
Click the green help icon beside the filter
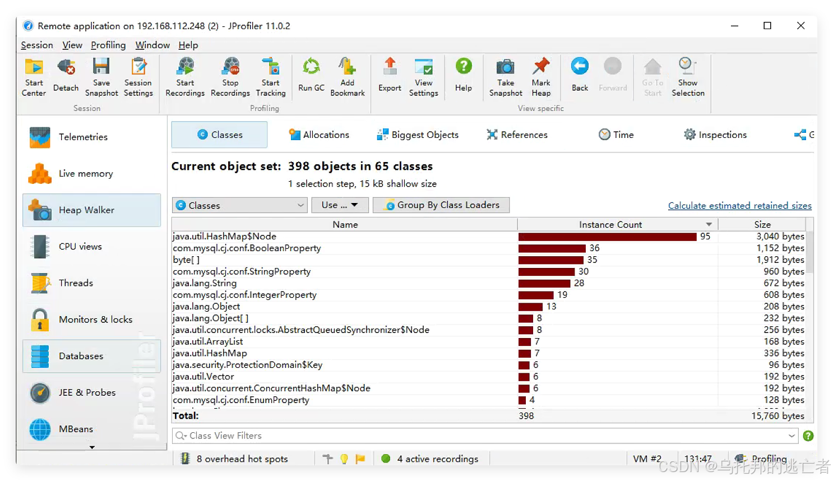[x=808, y=436]
